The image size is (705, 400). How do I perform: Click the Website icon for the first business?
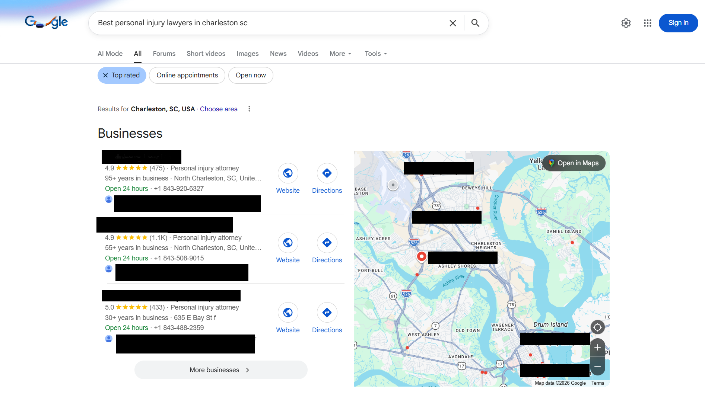288,173
